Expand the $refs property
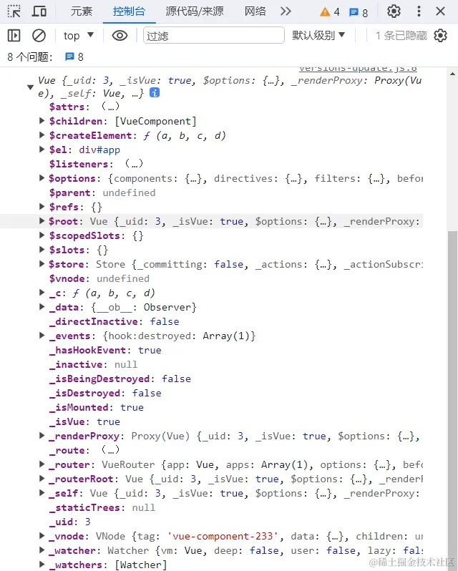The width and height of the screenshot is (458, 571). coord(42,207)
